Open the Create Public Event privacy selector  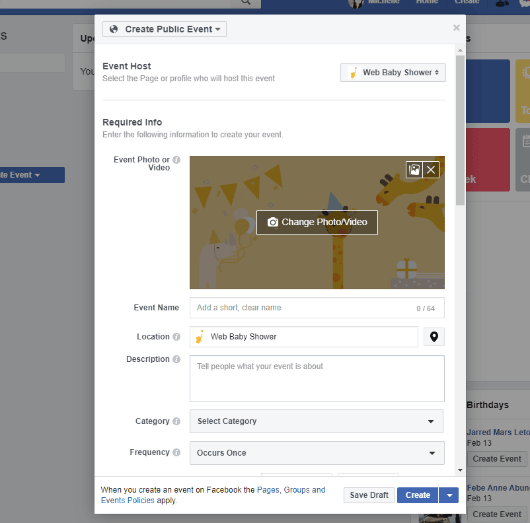164,29
